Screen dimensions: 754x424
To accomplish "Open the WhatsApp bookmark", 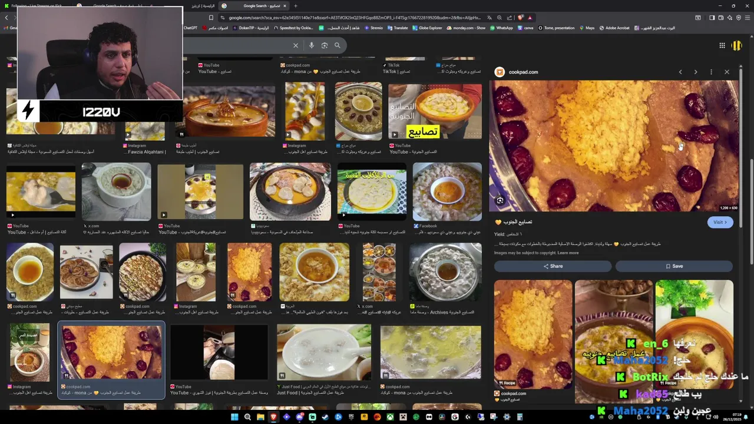I will point(501,28).
